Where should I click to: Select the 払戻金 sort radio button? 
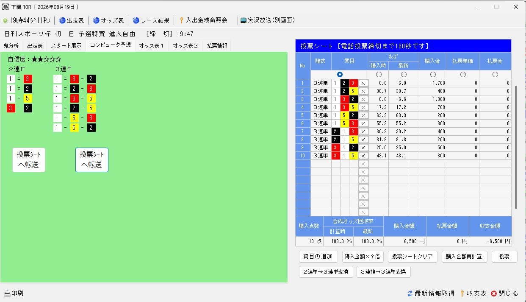[495, 75]
